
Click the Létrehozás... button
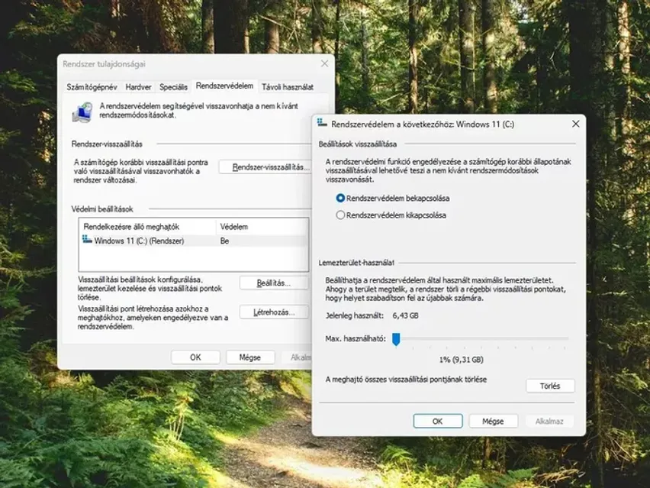tap(274, 312)
